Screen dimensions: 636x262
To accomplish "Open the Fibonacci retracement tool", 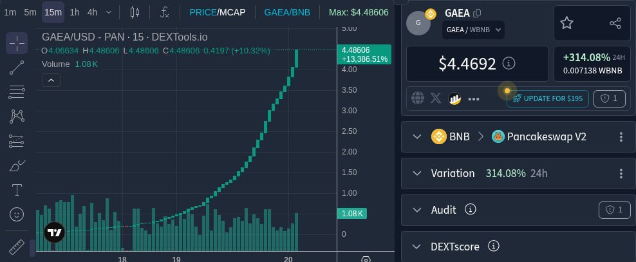I will pos(17,92).
